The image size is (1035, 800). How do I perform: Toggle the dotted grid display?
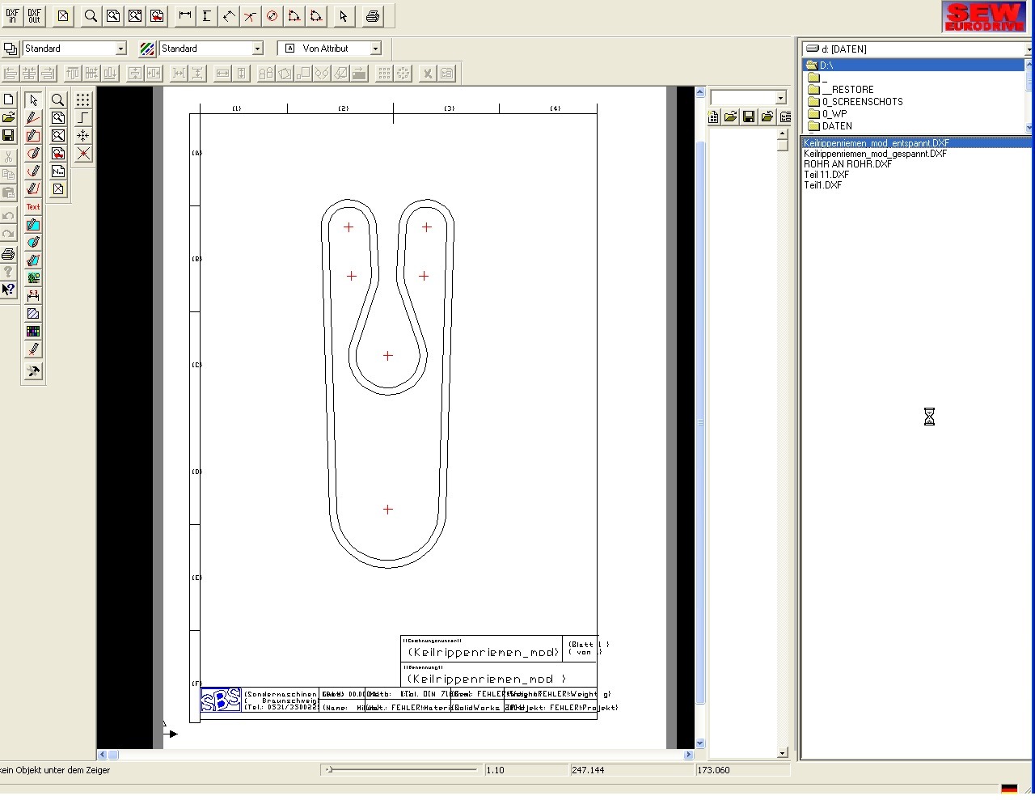(x=83, y=100)
